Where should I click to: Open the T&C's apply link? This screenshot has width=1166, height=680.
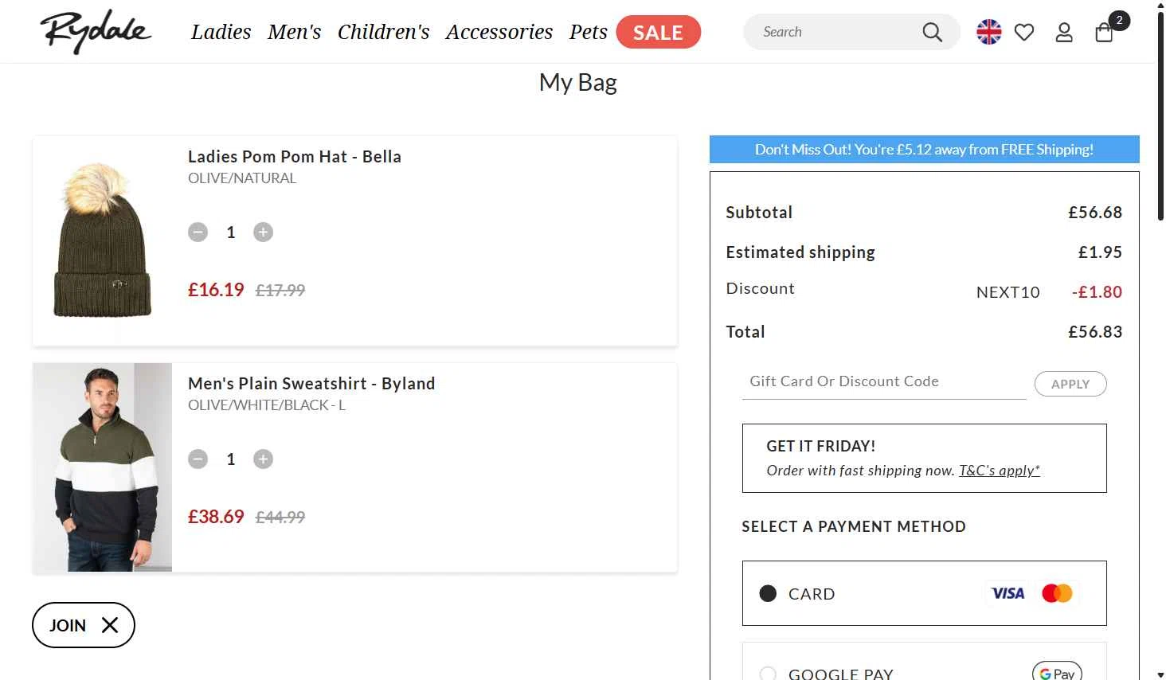click(x=999, y=471)
